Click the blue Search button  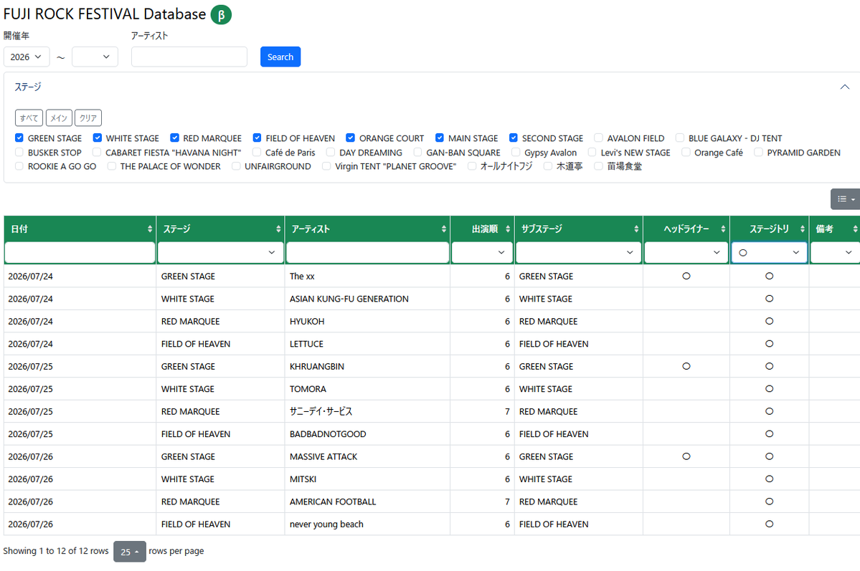pos(280,57)
